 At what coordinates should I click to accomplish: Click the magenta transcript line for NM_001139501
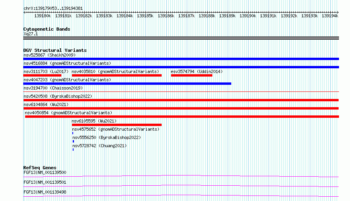click(x=181, y=186)
